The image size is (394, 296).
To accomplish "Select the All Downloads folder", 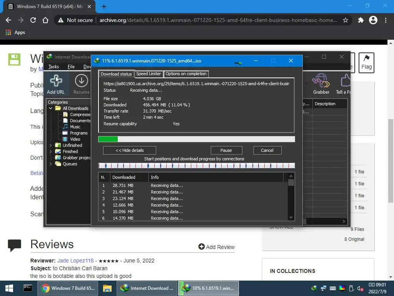I will tap(75, 108).
